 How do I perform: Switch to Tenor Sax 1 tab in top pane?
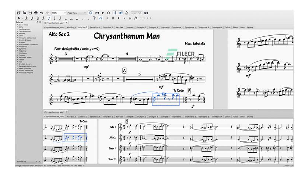click(95, 28)
